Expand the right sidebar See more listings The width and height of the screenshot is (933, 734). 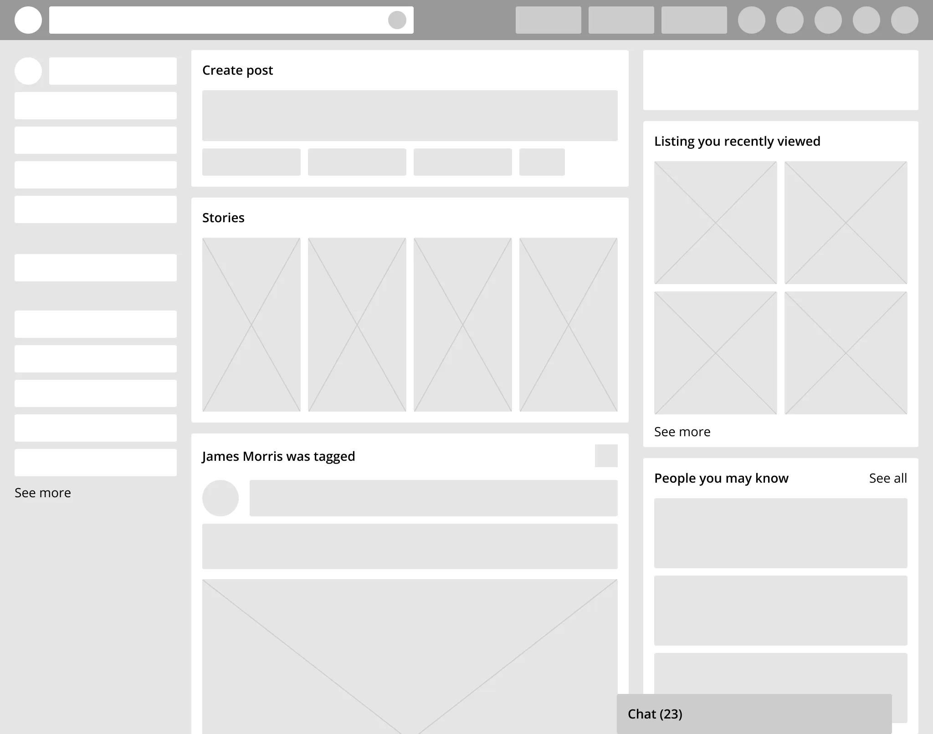pyautogui.click(x=682, y=431)
